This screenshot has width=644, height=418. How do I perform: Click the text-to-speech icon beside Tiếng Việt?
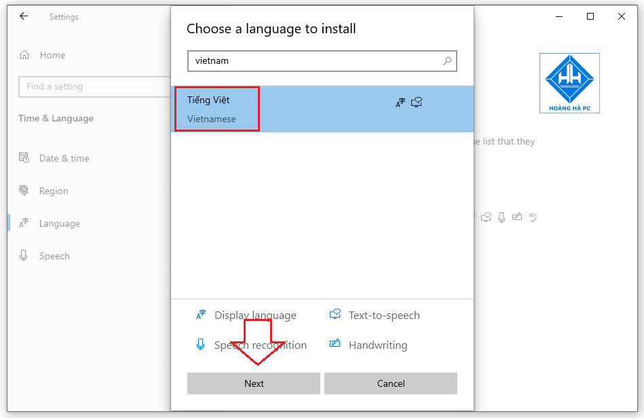pos(417,102)
